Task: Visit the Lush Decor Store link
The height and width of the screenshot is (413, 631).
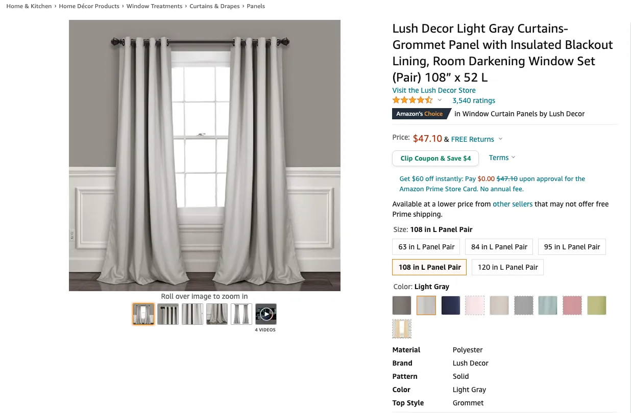Action: [434, 90]
